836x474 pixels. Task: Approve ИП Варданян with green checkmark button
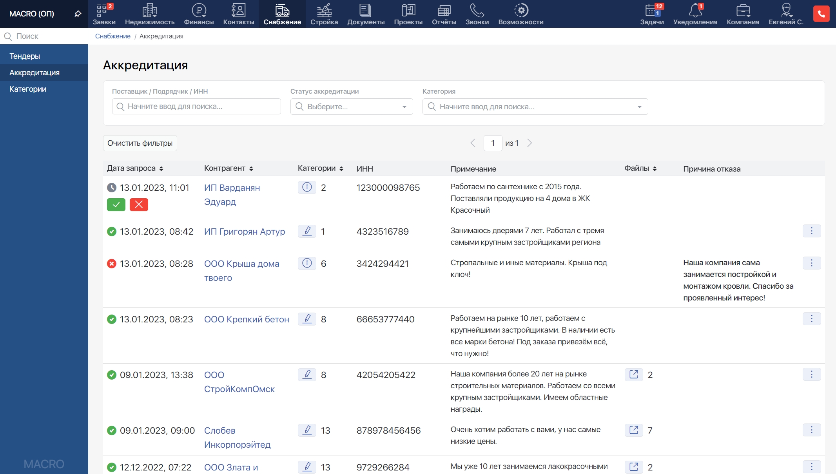pos(116,204)
